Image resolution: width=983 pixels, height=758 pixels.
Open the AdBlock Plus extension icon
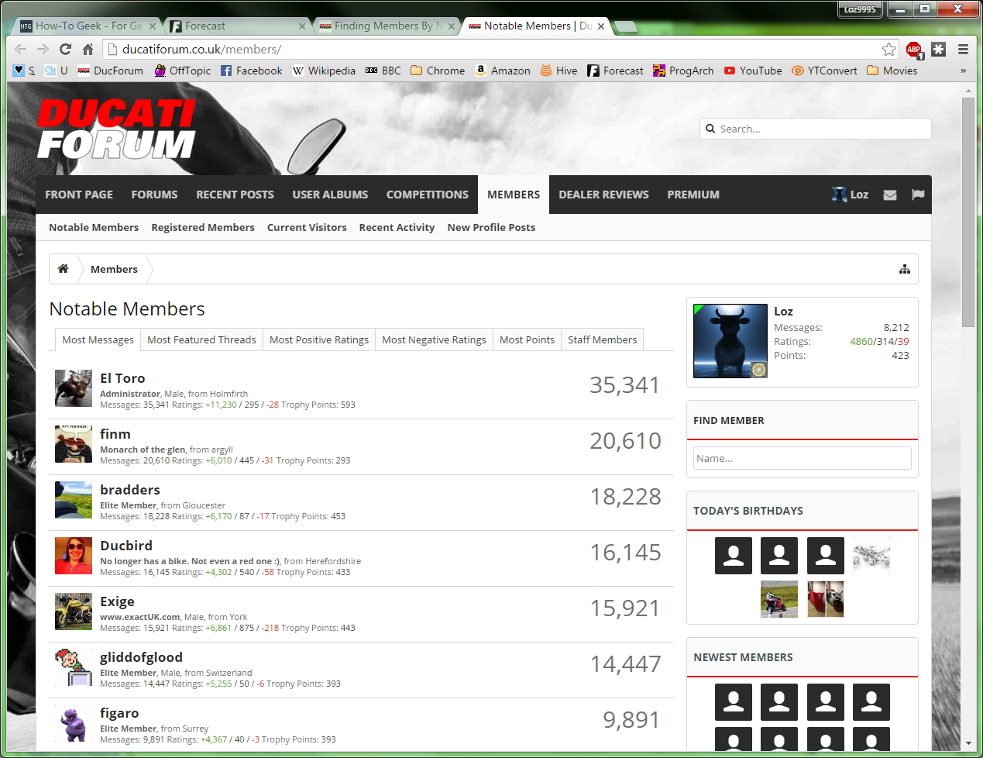[914, 50]
